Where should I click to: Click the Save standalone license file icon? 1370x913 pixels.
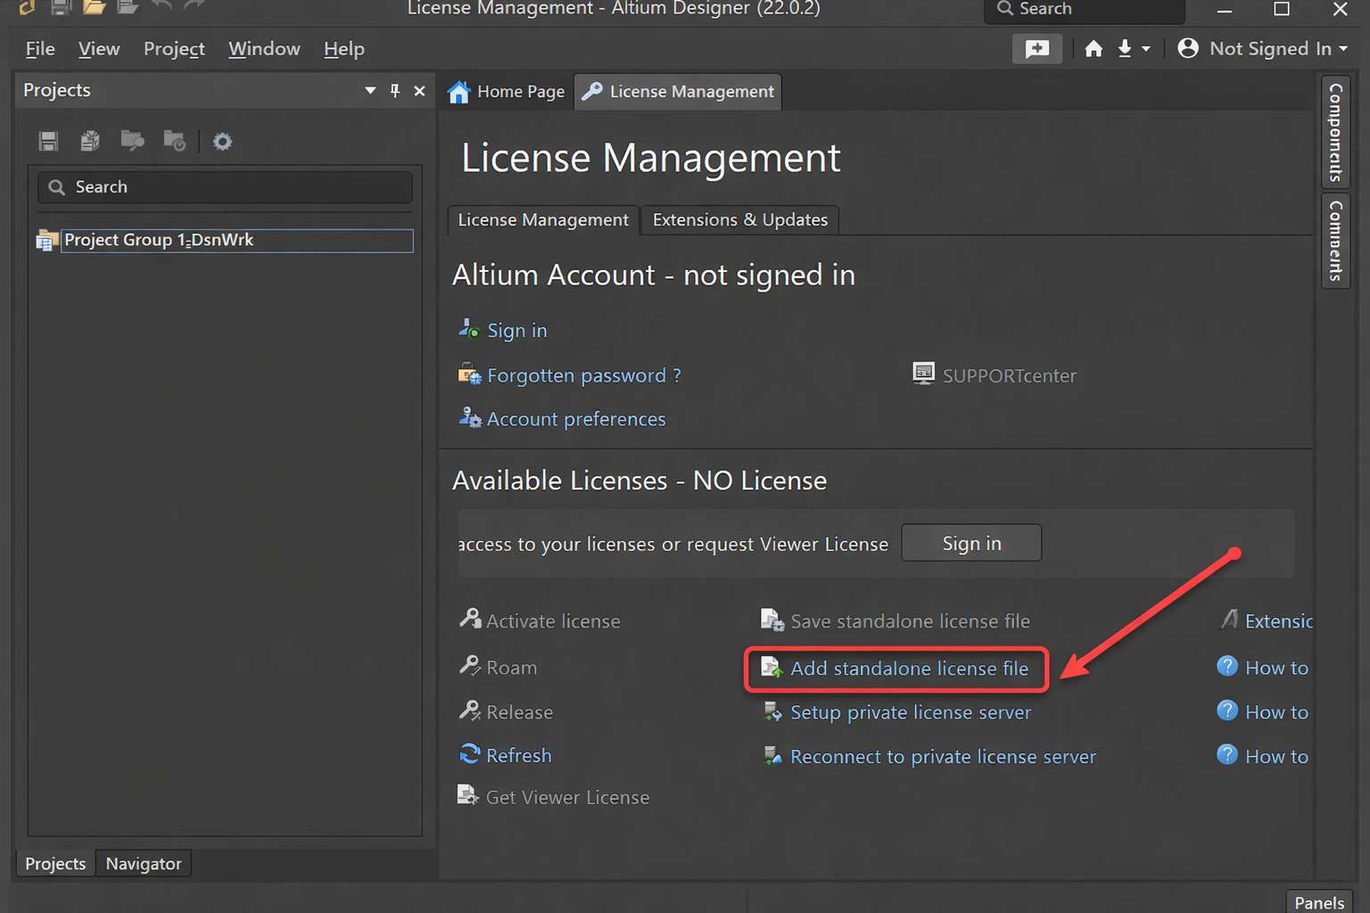[x=772, y=620]
